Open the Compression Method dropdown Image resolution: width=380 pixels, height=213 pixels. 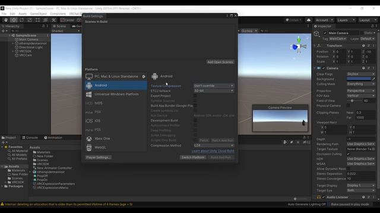pos(214,146)
